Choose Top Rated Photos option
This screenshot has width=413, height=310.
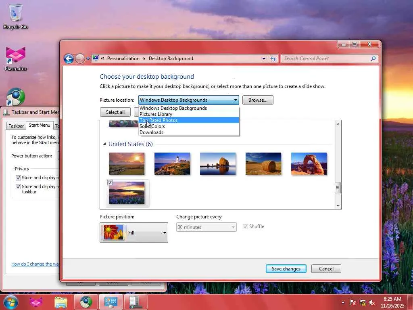[x=189, y=120]
